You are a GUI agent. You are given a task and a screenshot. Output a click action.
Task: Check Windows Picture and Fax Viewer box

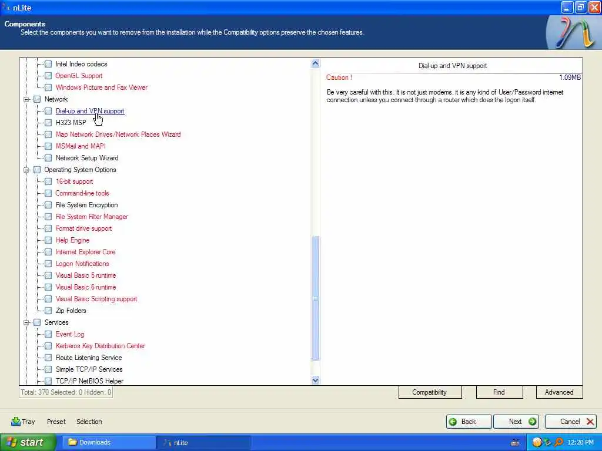48,87
